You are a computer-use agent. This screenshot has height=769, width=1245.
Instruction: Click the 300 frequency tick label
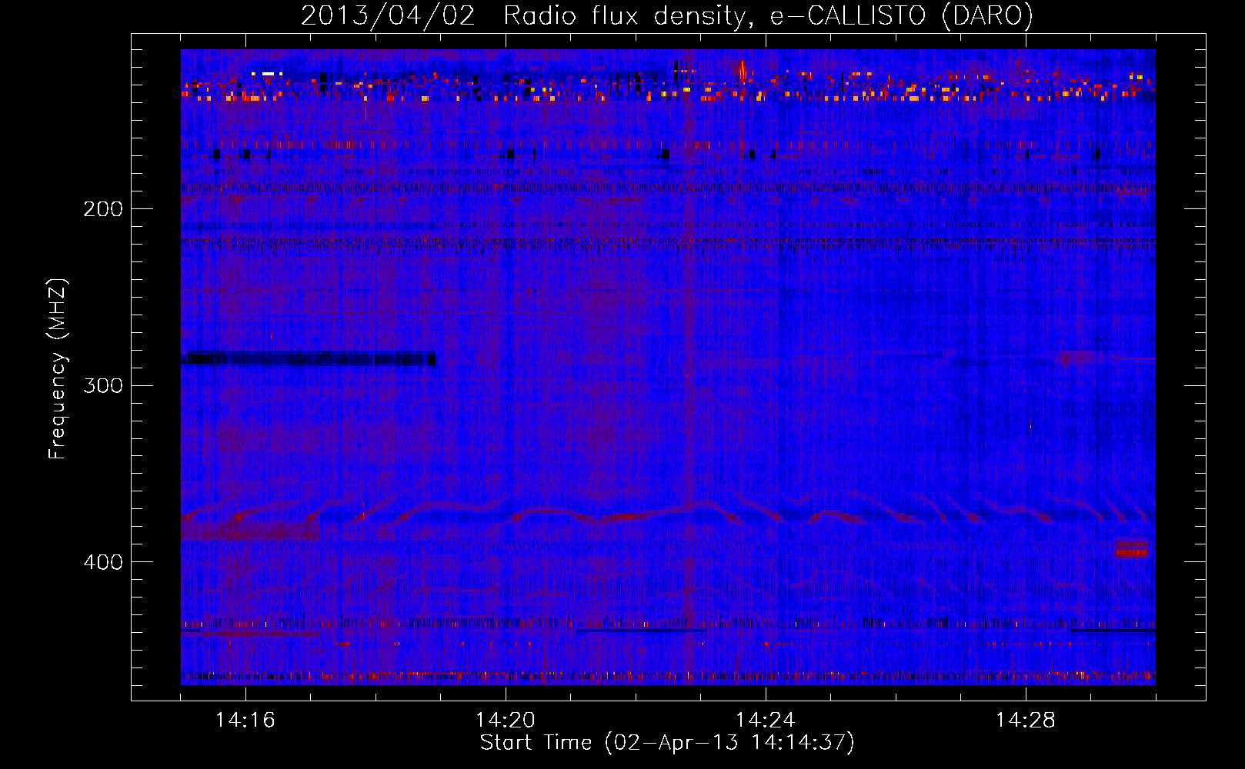click(x=103, y=385)
